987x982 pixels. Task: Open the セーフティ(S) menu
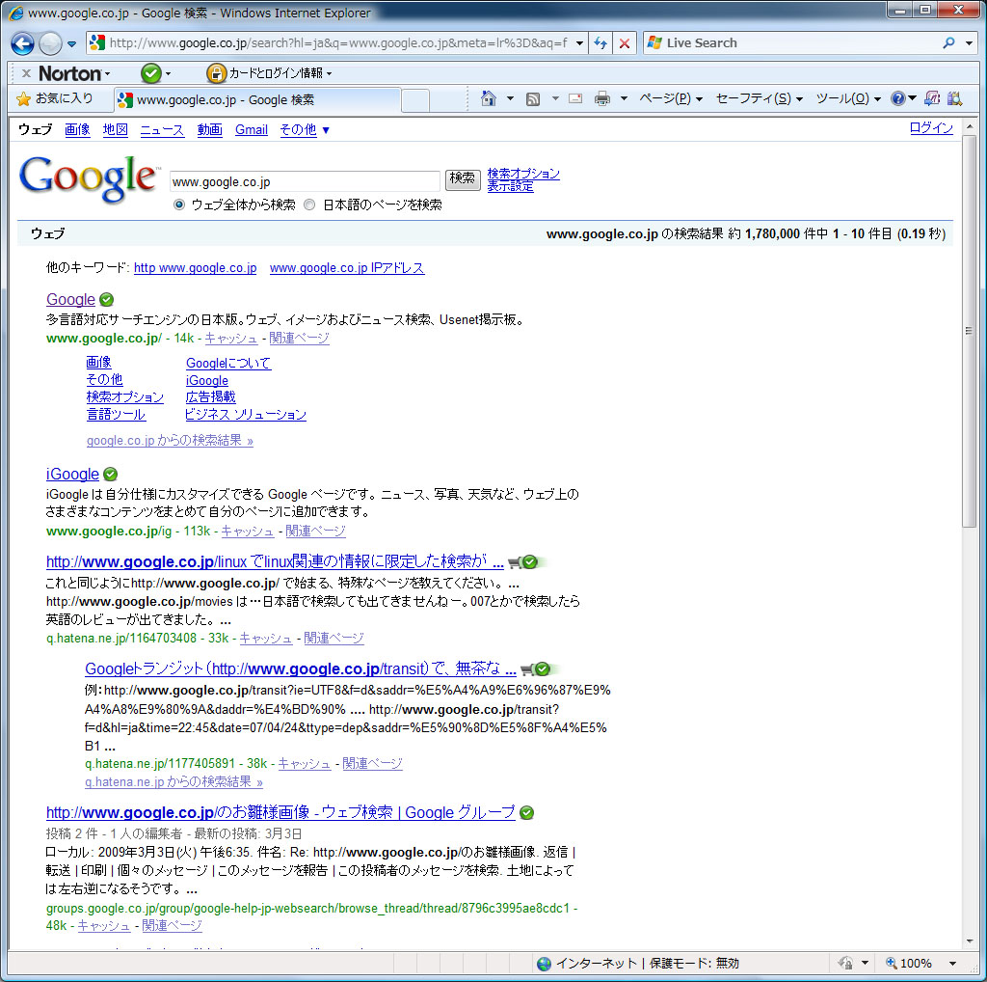[760, 99]
